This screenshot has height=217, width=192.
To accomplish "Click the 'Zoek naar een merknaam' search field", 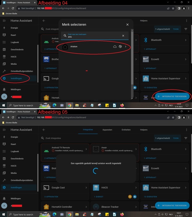I will tap(94, 36).
